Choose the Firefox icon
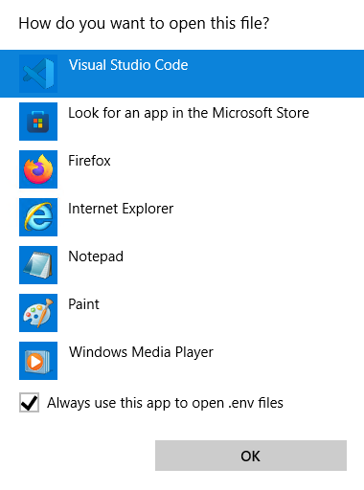The image size is (364, 490). pos(38,169)
